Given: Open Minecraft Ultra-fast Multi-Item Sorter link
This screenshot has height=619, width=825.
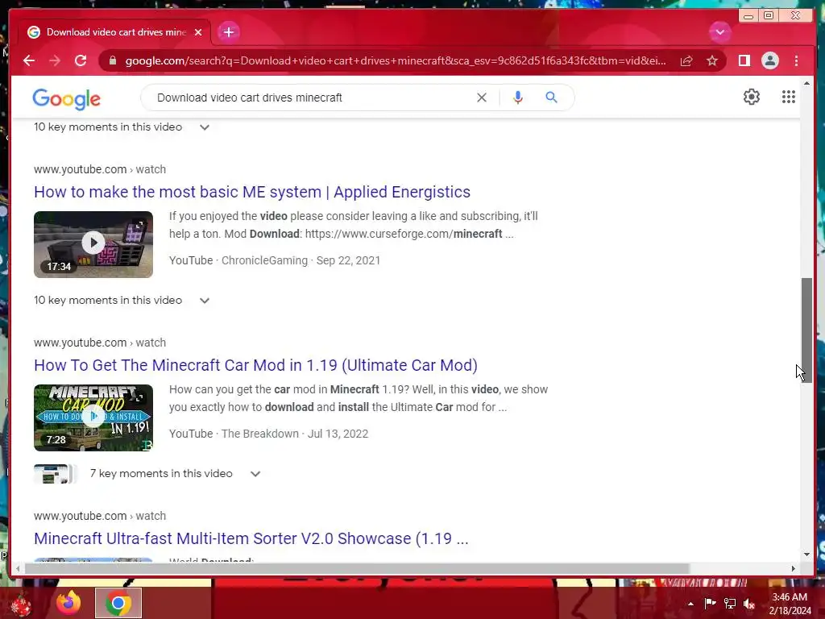Looking at the screenshot, I should [x=251, y=538].
